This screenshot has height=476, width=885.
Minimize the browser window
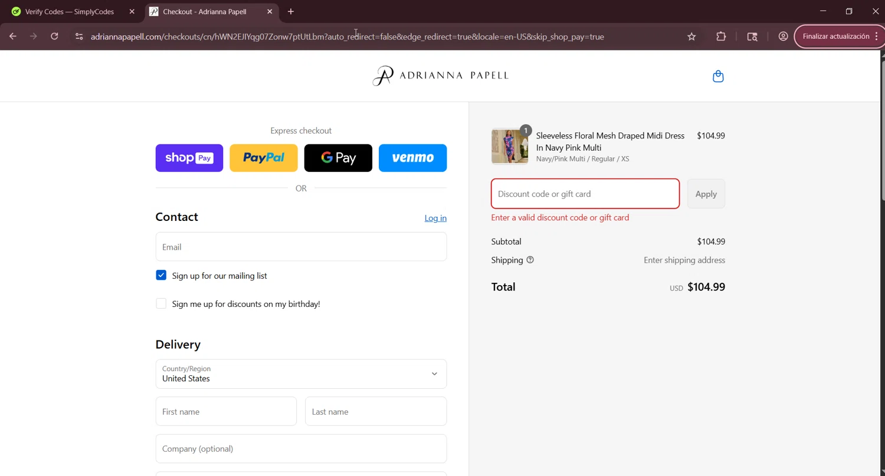[823, 11]
